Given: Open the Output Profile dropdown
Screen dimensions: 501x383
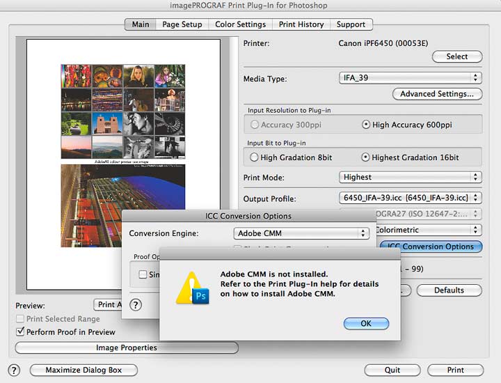Looking at the screenshot, I should pyautogui.click(x=411, y=198).
